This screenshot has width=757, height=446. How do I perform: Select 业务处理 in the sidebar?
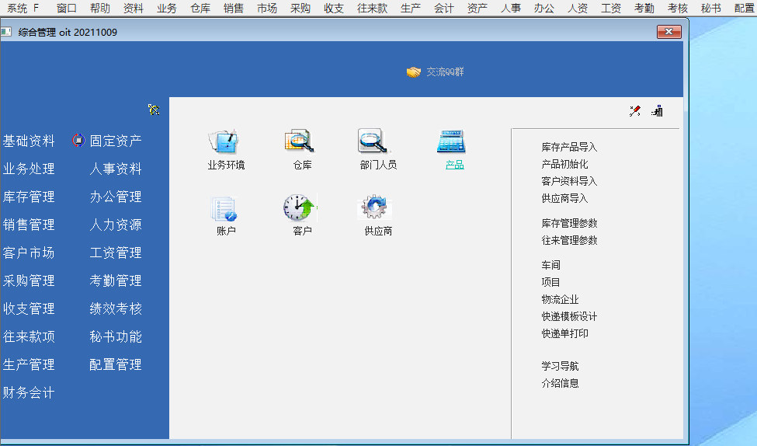[x=29, y=169]
